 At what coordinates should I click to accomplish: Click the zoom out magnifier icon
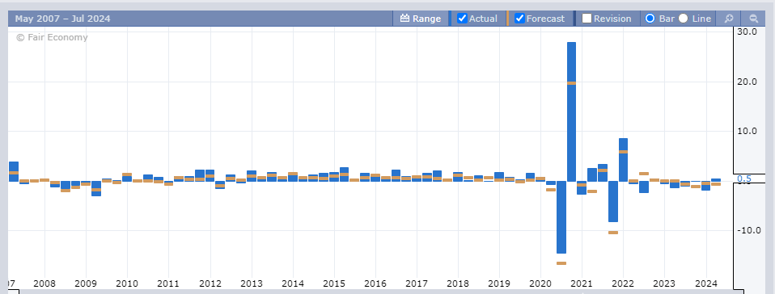tap(754, 19)
